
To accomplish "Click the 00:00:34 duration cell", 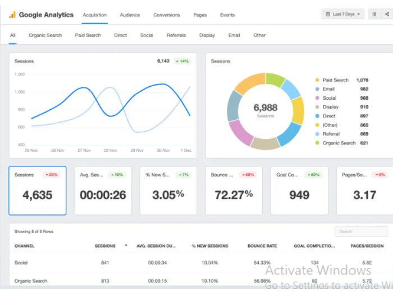I will pos(157,263).
